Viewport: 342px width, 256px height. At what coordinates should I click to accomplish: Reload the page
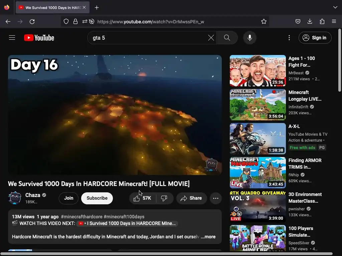(32, 22)
